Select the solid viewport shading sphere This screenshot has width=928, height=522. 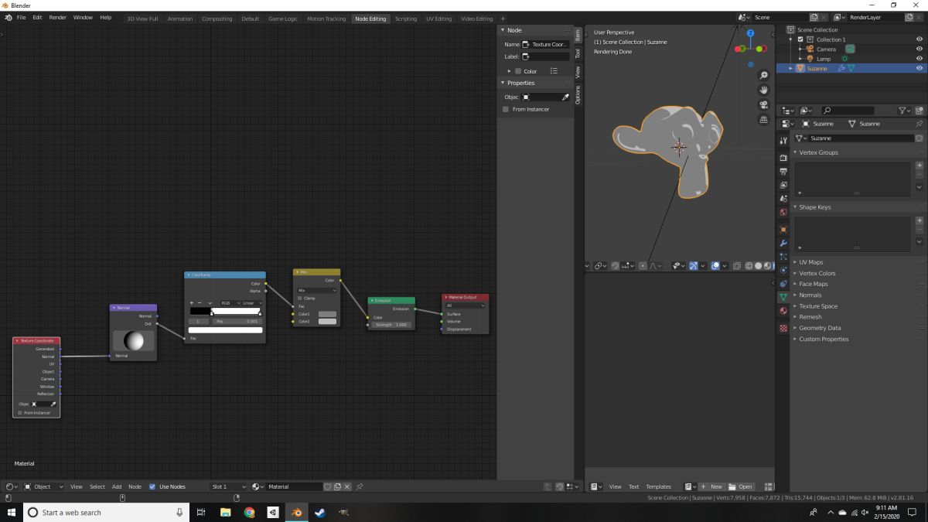pyautogui.click(x=759, y=266)
